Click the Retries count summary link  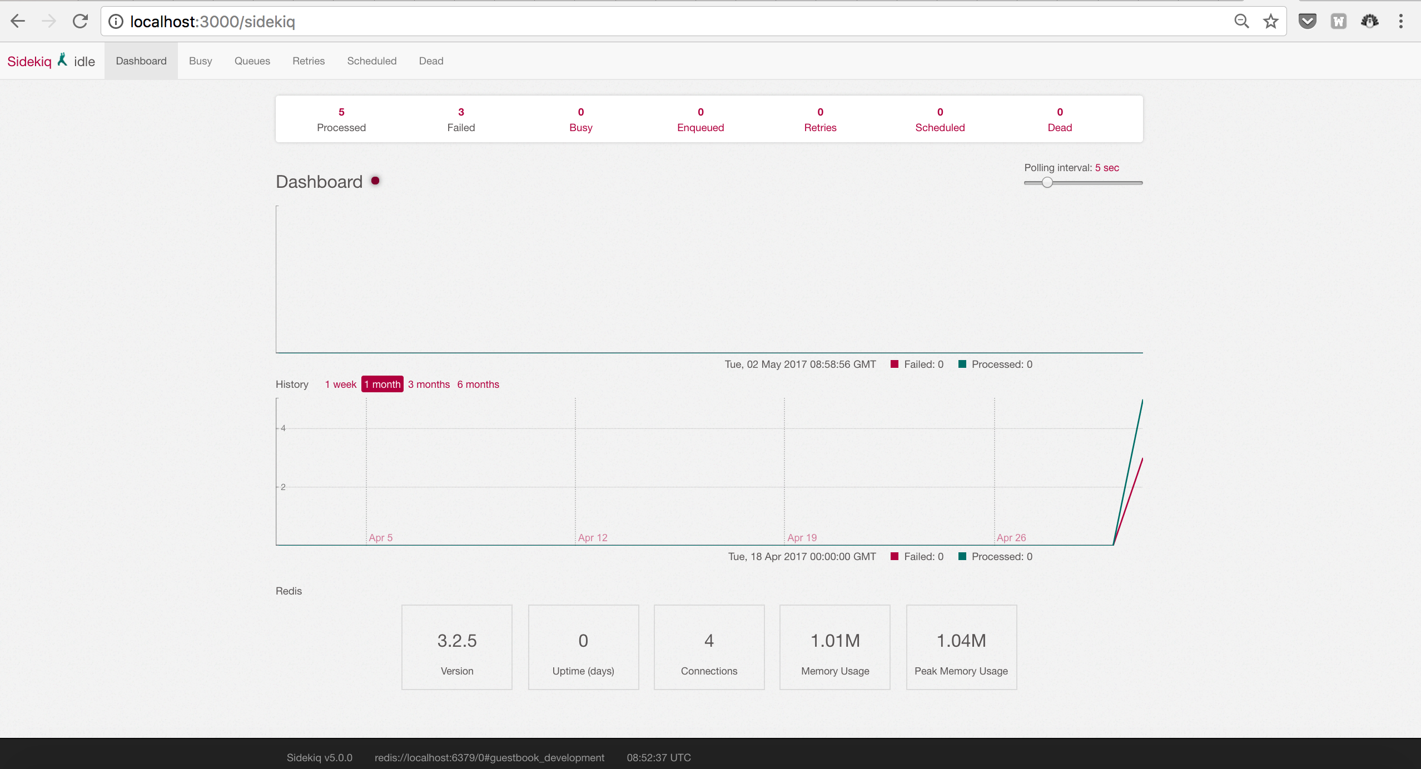[x=821, y=119]
